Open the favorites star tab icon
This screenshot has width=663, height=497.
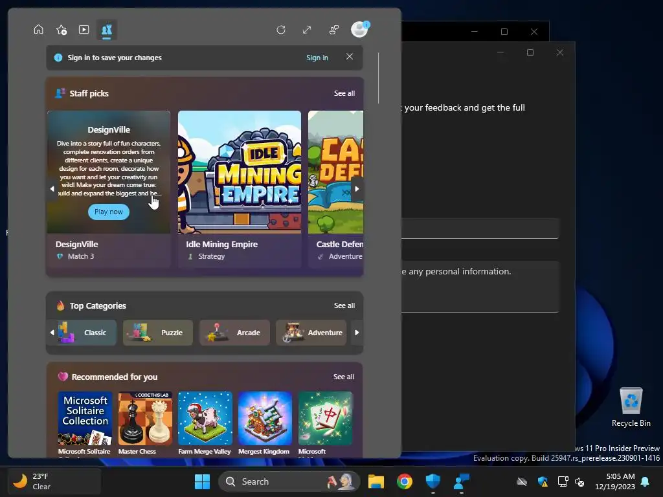(x=62, y=30)
